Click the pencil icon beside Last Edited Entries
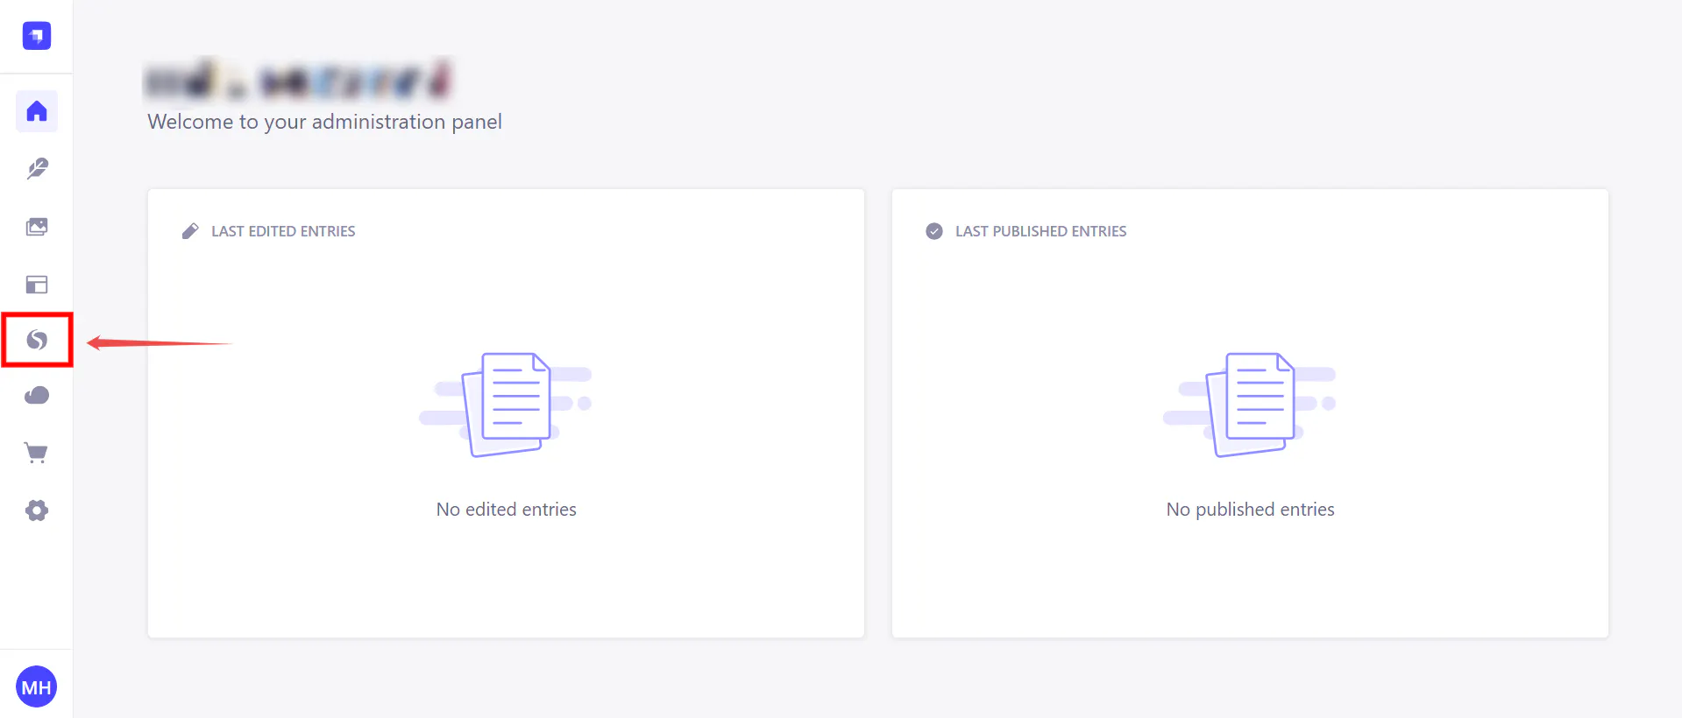The height and width of the screenshot is (718, 1682). pos(190,231)
